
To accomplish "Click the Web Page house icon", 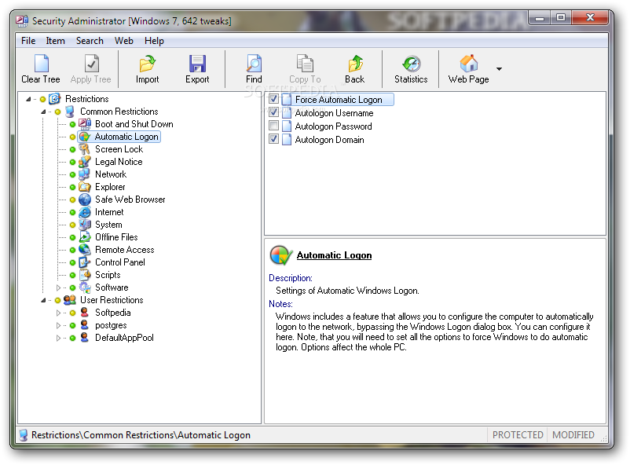I will [469, 64].
